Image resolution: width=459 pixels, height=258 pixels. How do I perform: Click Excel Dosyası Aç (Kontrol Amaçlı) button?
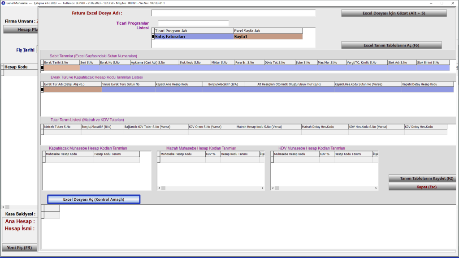[x=94, y=199]
